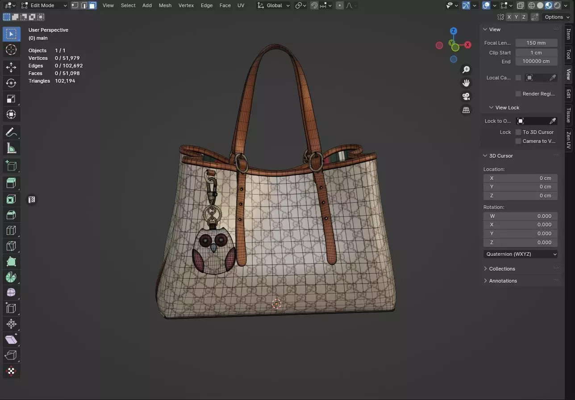Select the Poly Build tool
The width and height of the screenshot is (575, 400).
[x=11, y=261]
